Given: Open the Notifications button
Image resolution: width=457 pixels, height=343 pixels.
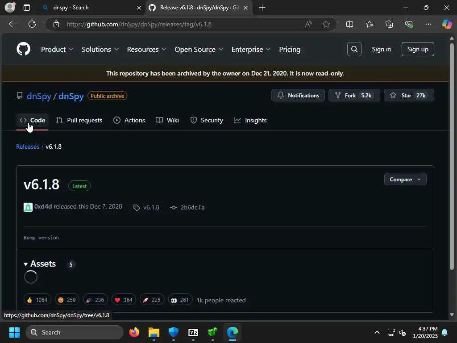Looking at the screenshot, I should [x=298, y=96].
